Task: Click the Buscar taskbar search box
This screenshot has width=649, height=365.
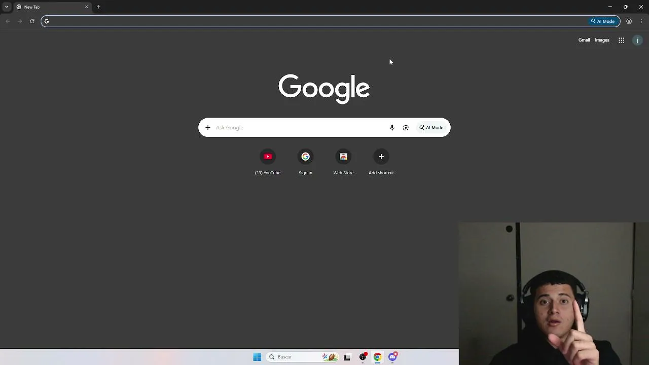Action: pos(302,357)
